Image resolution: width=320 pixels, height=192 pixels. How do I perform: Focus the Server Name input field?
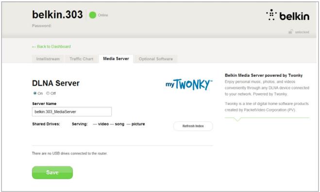pyautogui.click(x=72, y=112)
